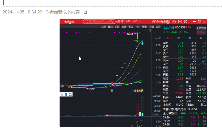This screenshot has height=138, width=222.
Task: Click the cyan latest candlestick on chart
Action: click(x=142, y=43)
